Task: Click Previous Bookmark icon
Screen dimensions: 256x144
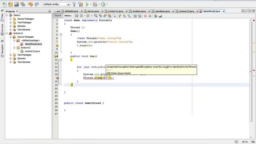Action: pyautogui.click(x=120, y=16)
